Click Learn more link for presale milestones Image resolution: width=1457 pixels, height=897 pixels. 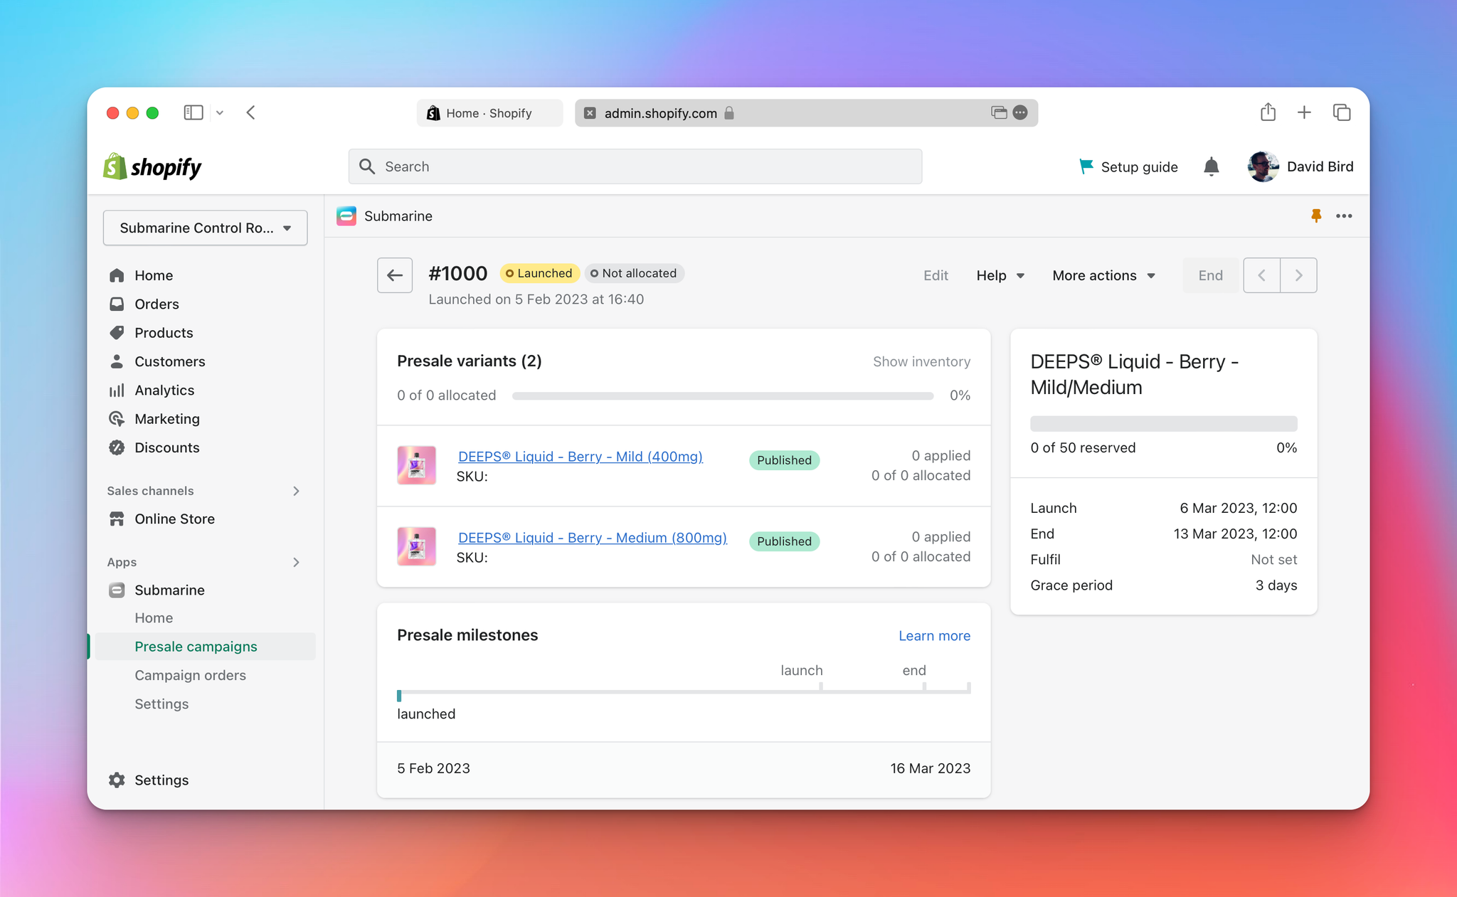pyautogui.click(x=933, y=635)
